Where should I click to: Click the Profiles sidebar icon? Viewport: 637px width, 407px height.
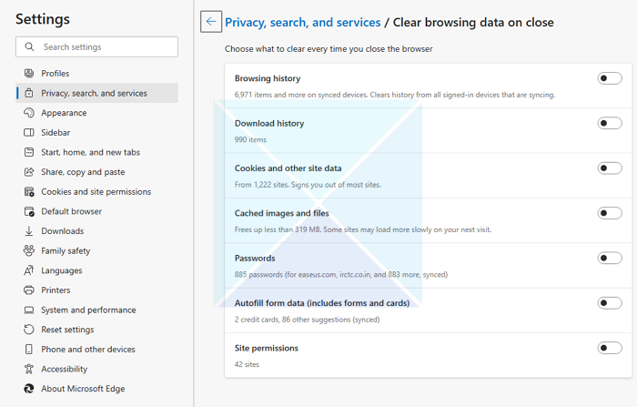tap(29, 74)
